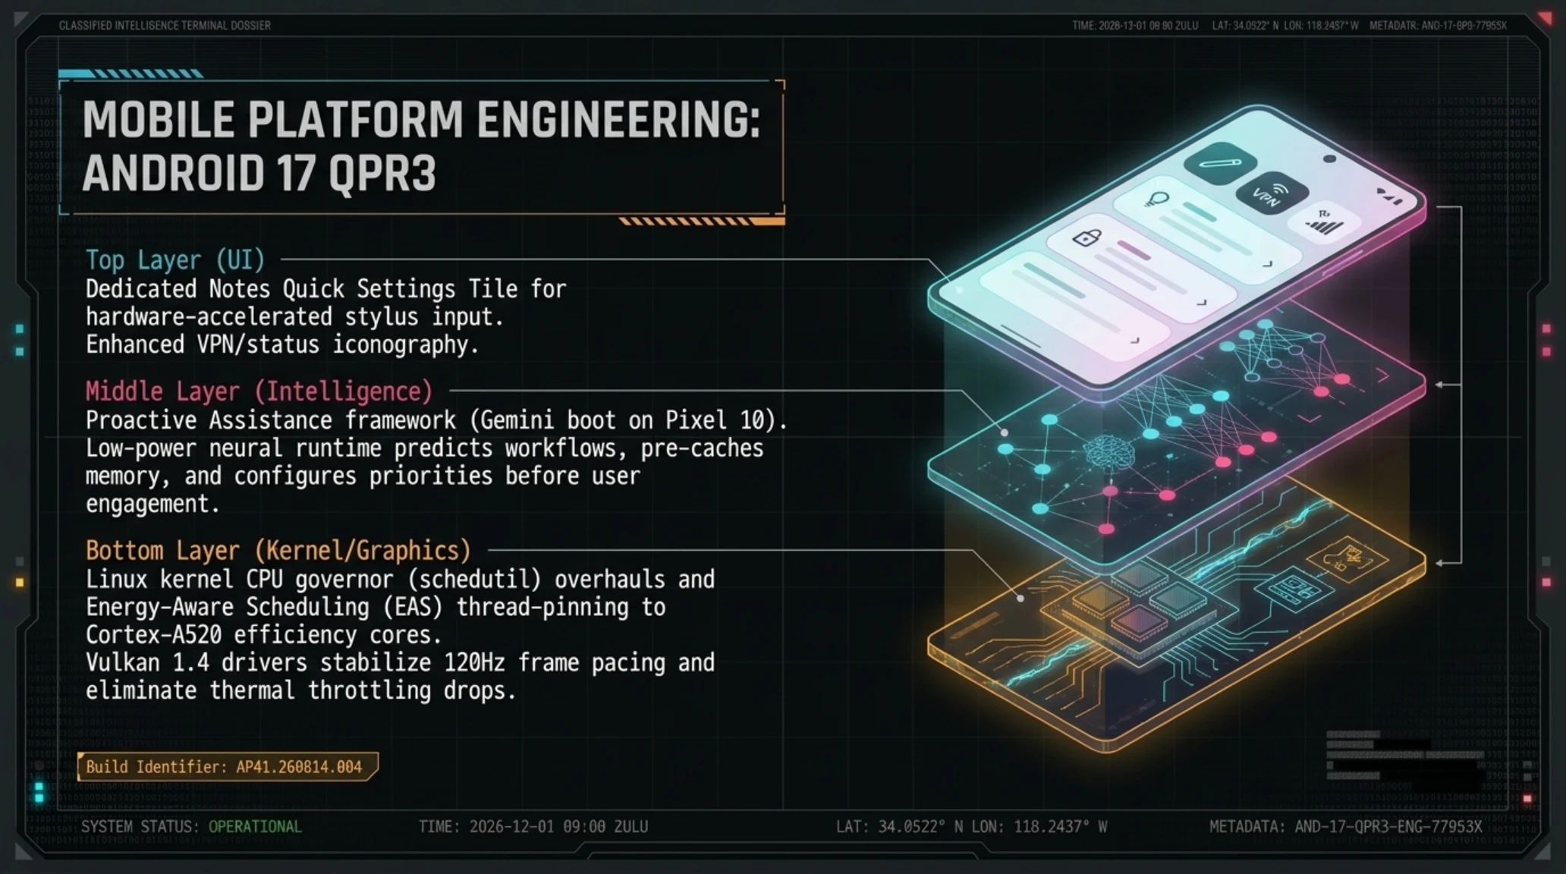Click the phone's status bar signal indicators
The width and height of the screenshot is (1566, 874).
pyautogui.click(x=1390, y=196)
